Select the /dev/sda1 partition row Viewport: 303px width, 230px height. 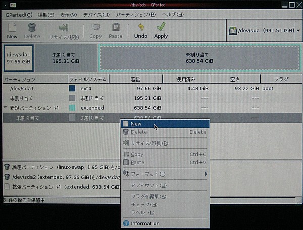[153, 89]
